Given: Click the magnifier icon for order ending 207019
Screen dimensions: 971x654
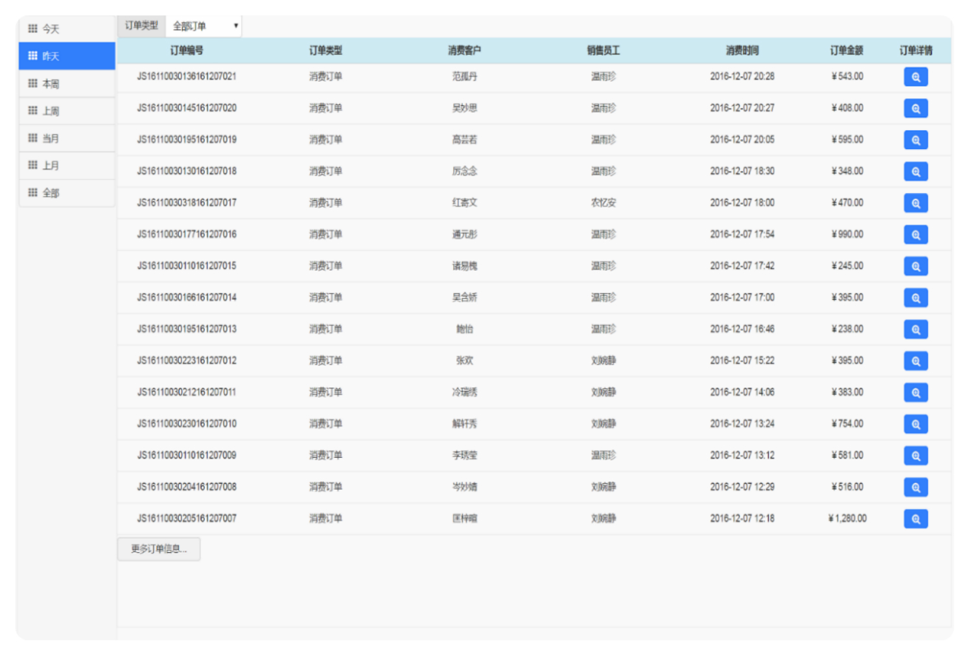Looking at the screenshot, I should click(x=915, y=140).
